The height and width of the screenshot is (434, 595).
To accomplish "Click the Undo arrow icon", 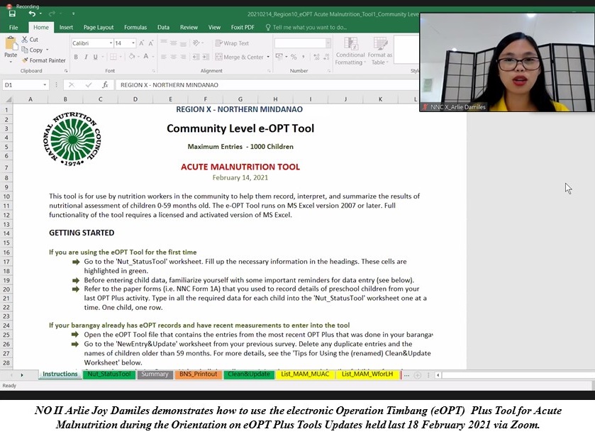I will coord(30,13).
